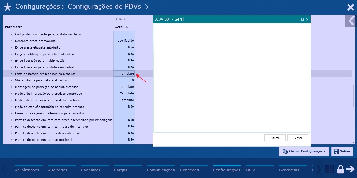The height and width of the screenshot is (178, 357).
Task: Expand Exige identificação para bebida alcoólica
Action: tap(11, 54)
